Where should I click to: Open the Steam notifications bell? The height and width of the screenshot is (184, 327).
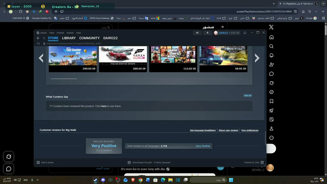point(207,33)
